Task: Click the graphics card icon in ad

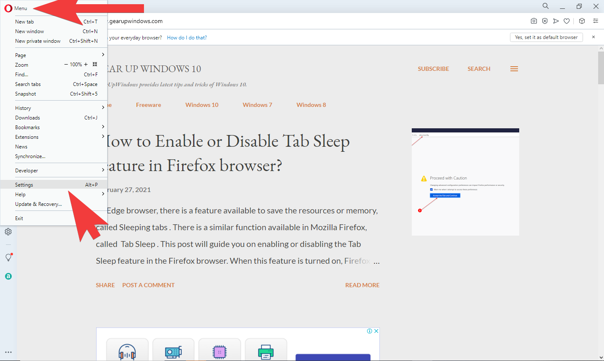Action: tap(173, 351)
